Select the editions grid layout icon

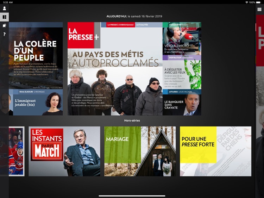[x=4, y=17]
